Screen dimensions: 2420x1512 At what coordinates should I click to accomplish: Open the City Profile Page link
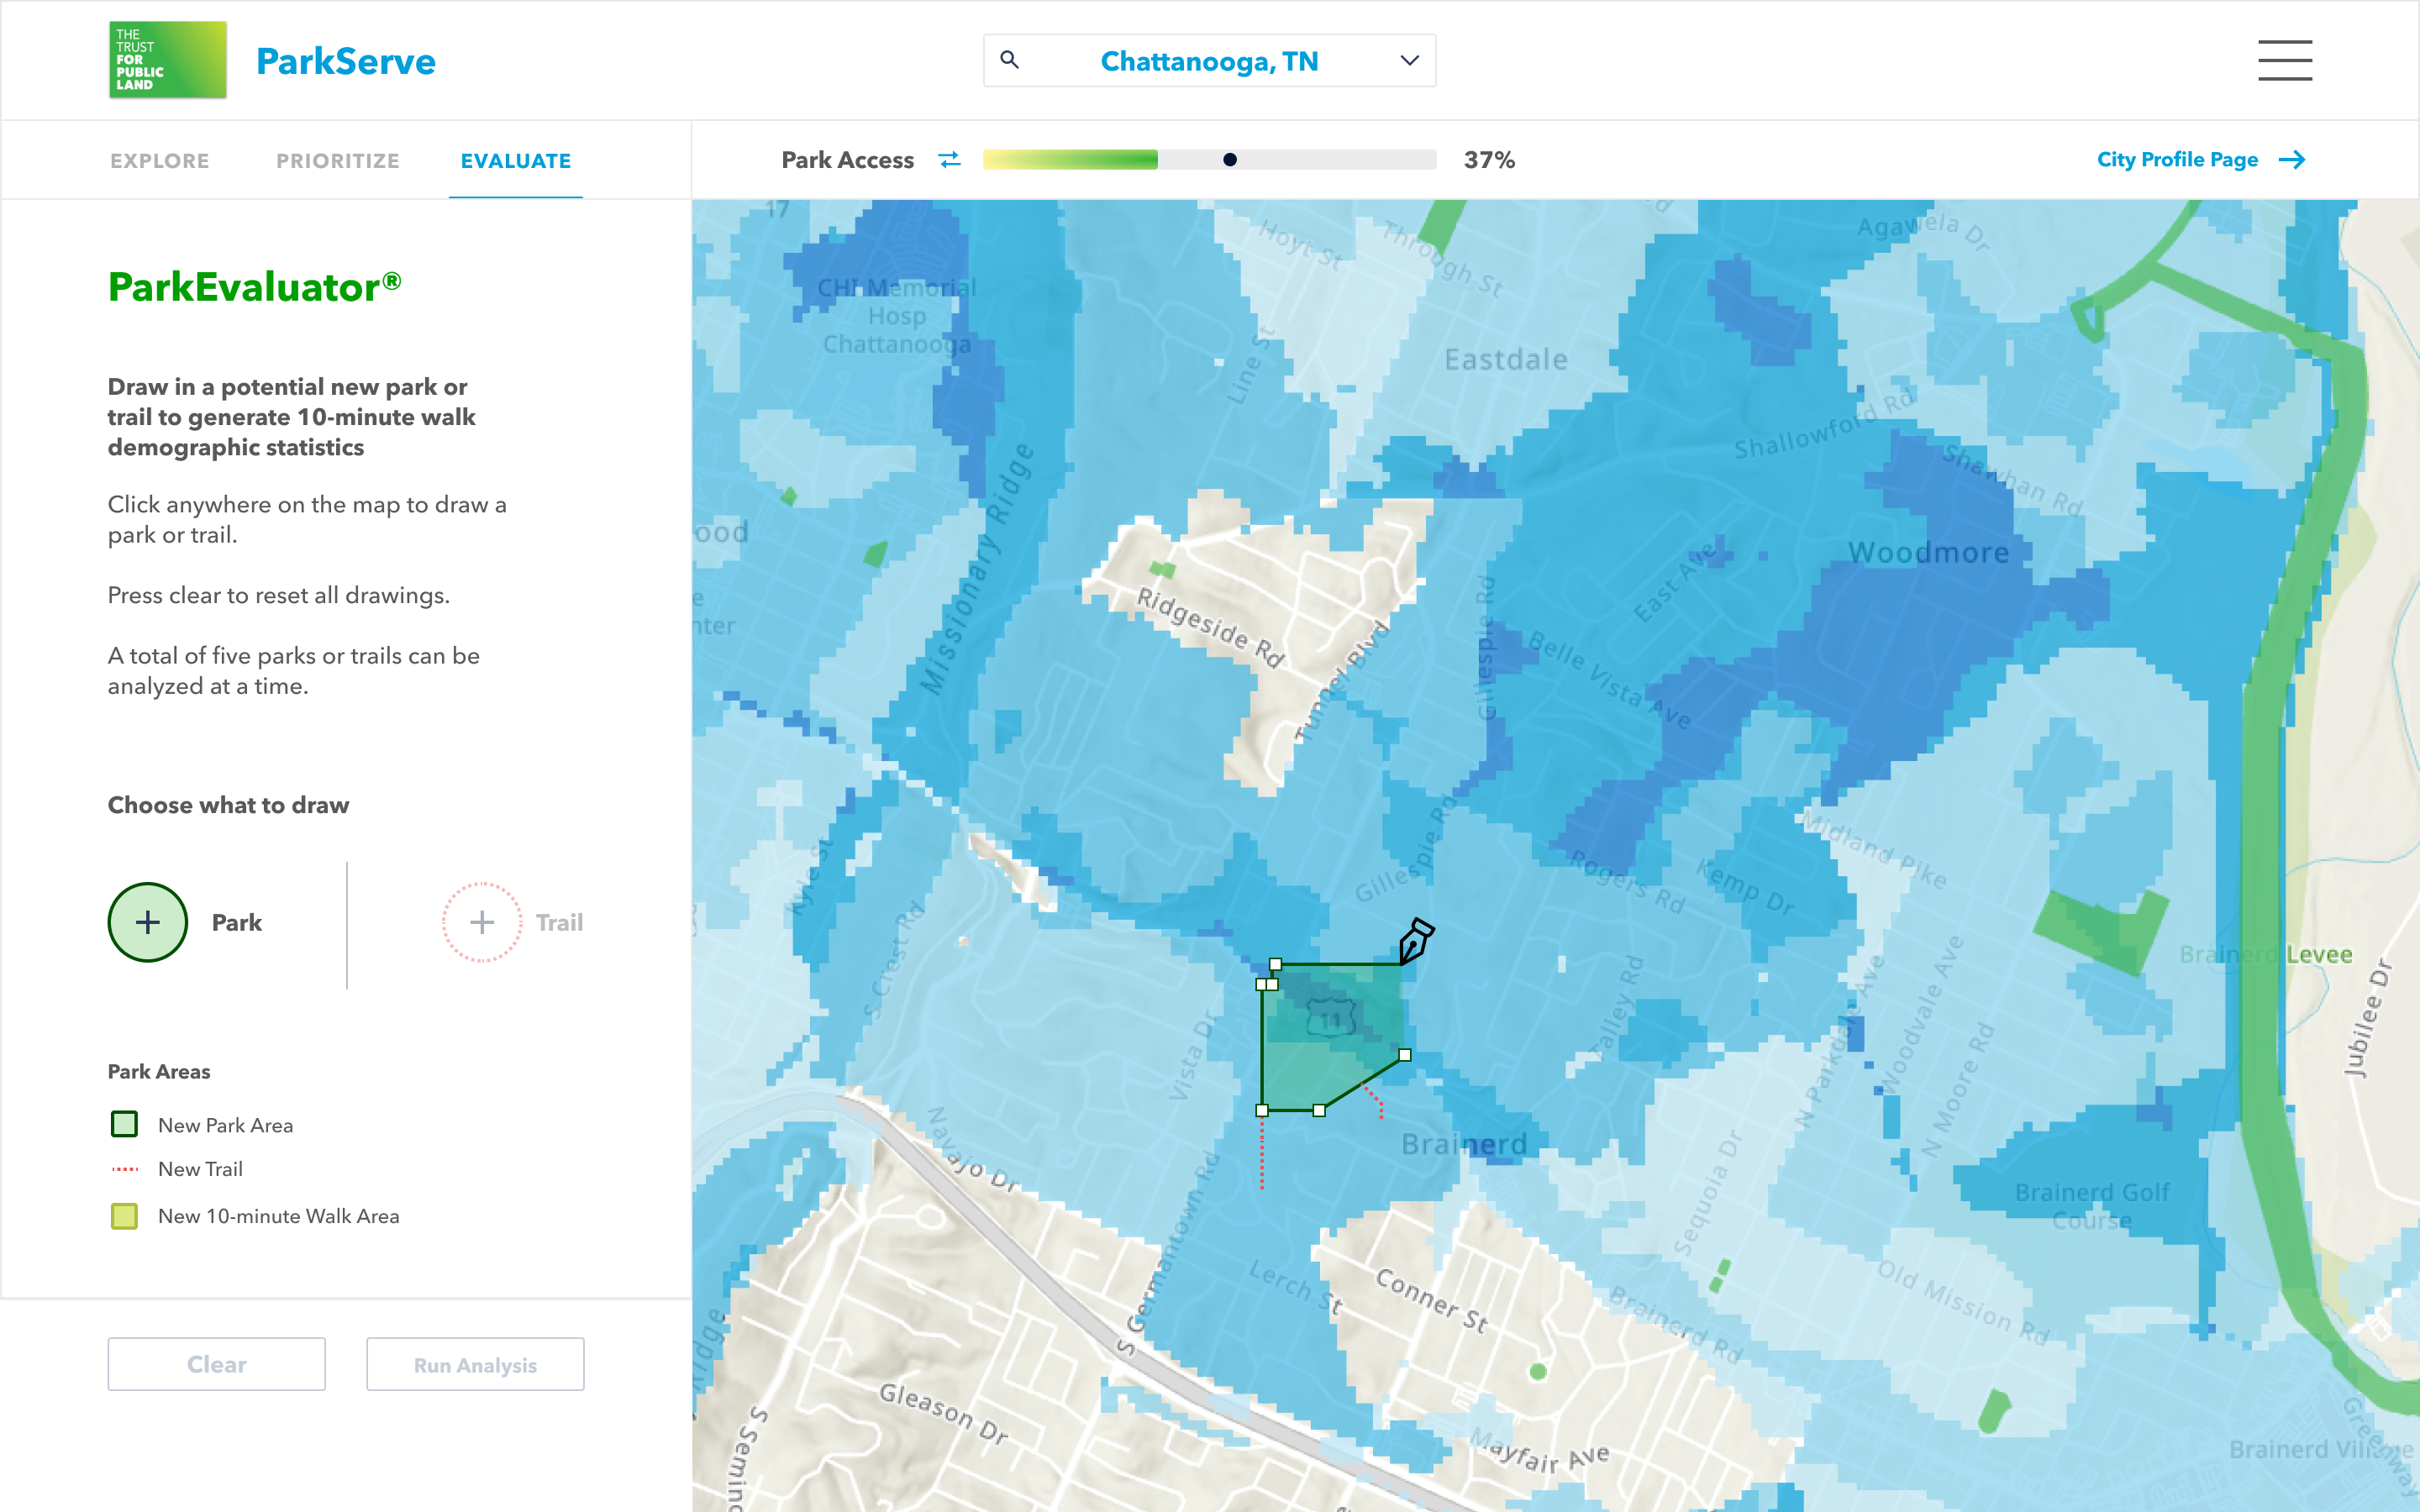coord(2177,160)
